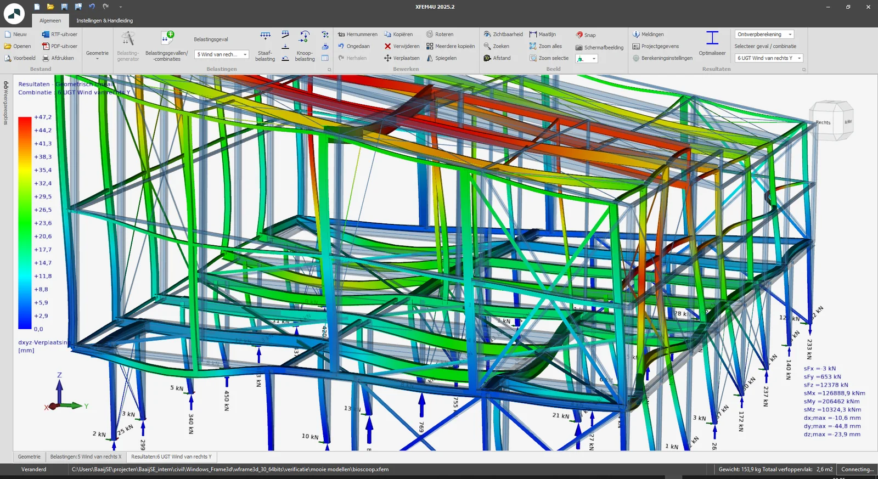Click Verwijderen red cross
This screenshot has width=878, height=479.
(x=402, y=46)
